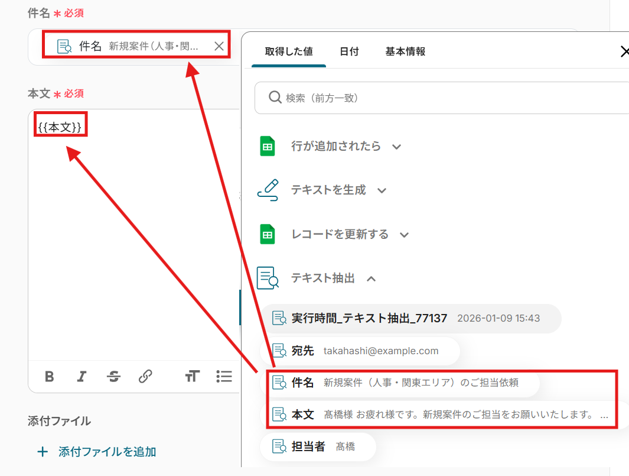
Task: Close the values panel
Action: pos(624,51)
